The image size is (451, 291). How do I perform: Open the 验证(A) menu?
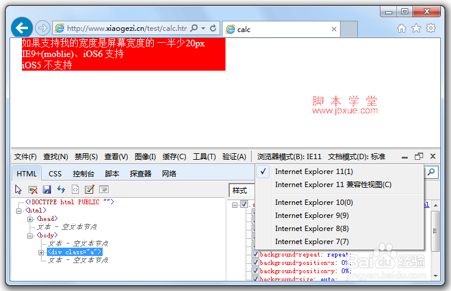tap(234, 157)
